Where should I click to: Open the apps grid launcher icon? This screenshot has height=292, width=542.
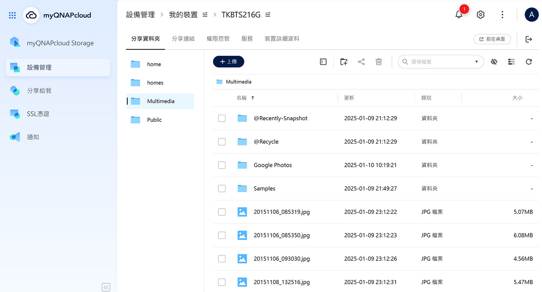click(x=12, y=15)
